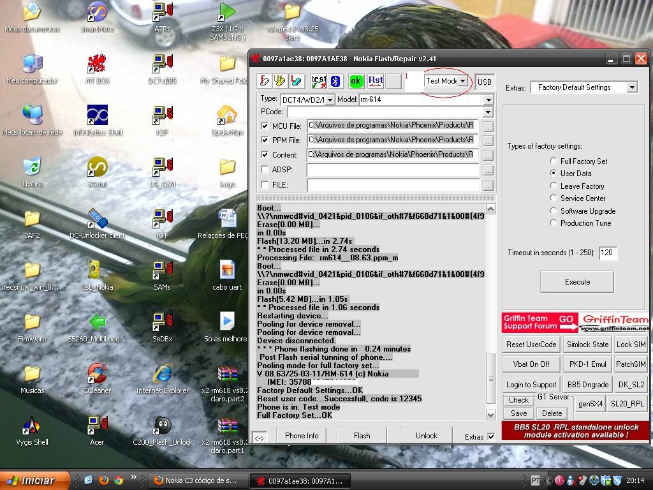Select the User Data radio option
This screenshot has height=490, width=653.
[x=554, y=173]
